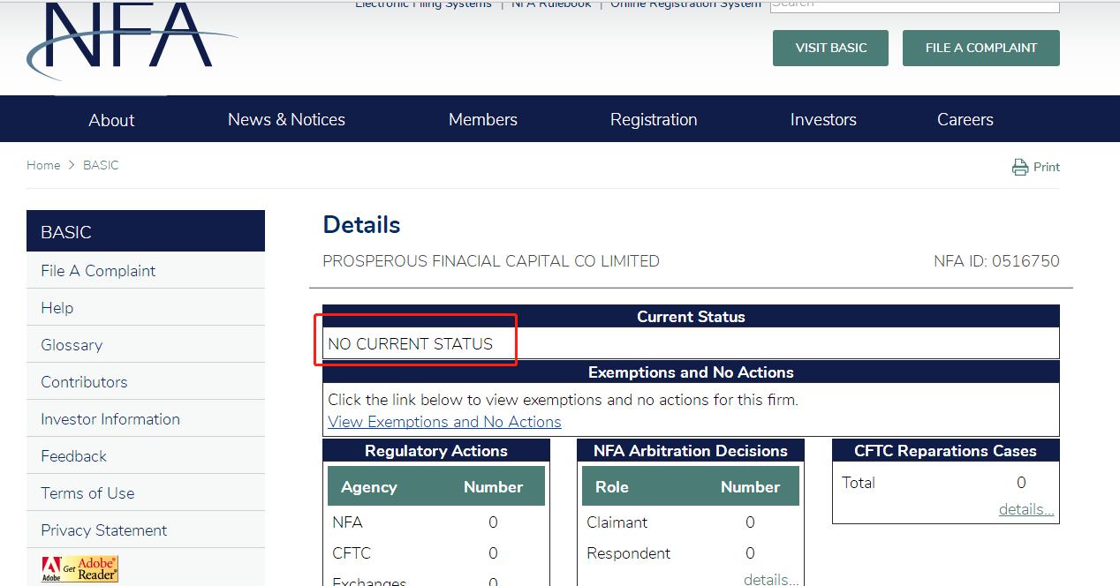Open the Registration menu

[x=654, y=119]
